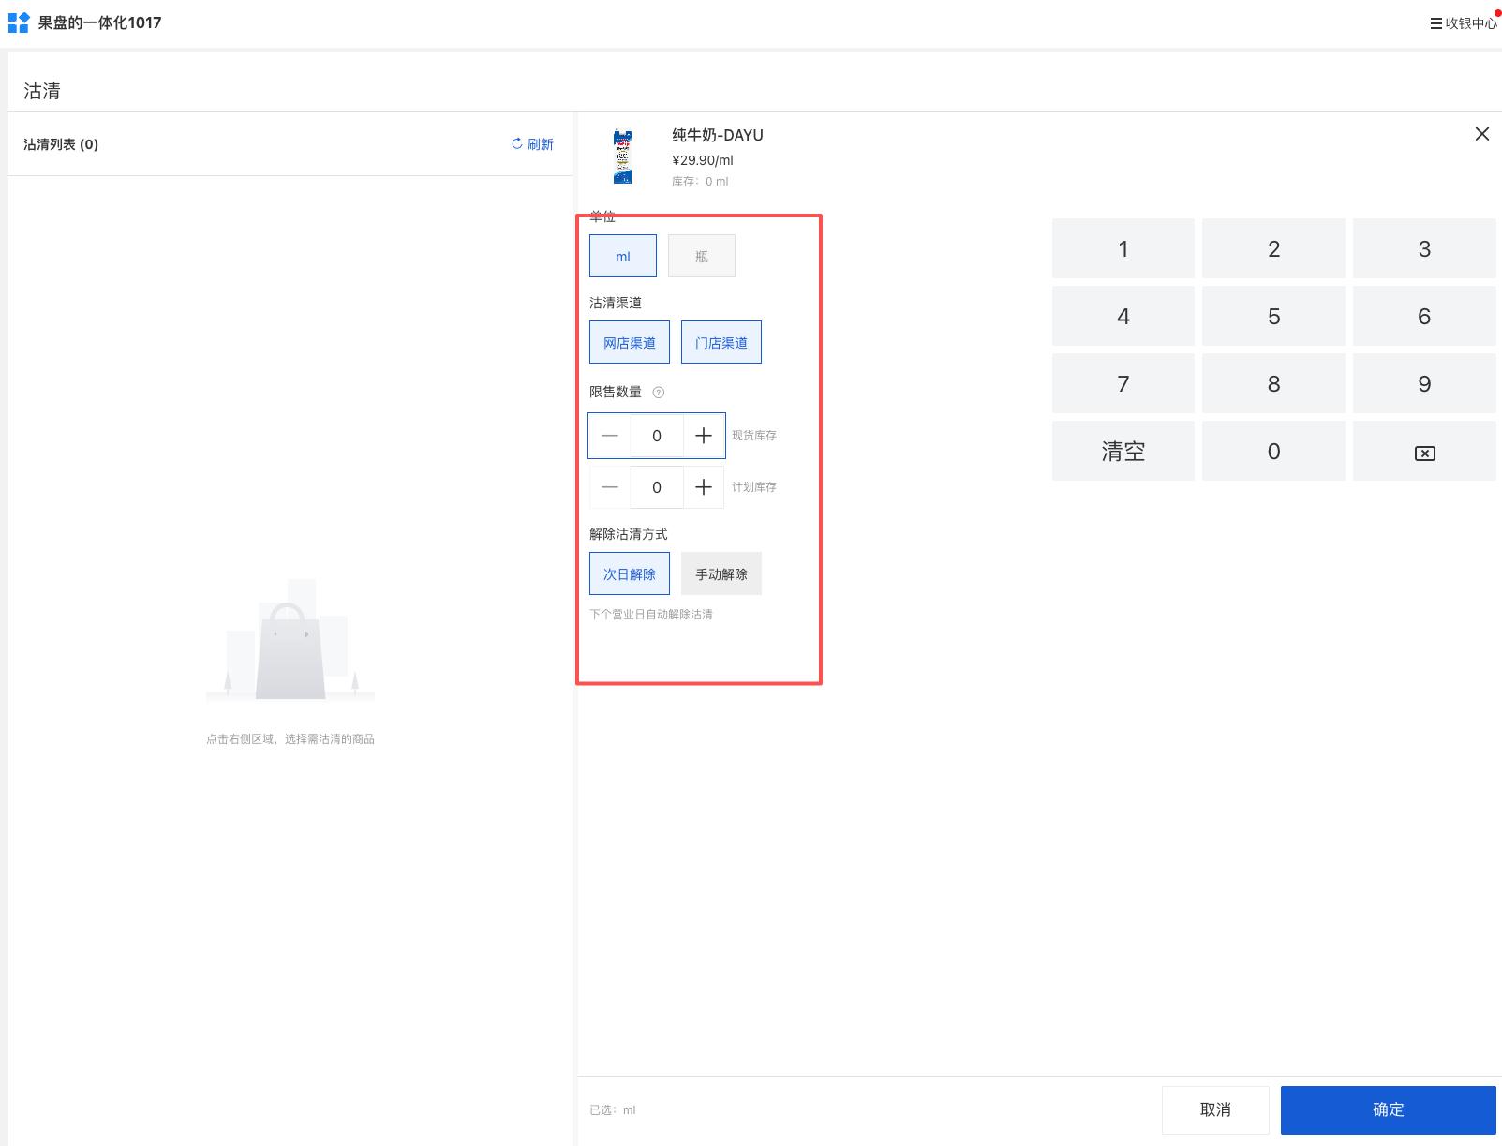Focus the 计划库存 quantity input
The width and height of the screenshot is (1502, 1146).
657,487
